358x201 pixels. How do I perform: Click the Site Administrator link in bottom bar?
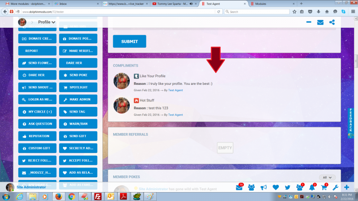tap(31, 187)
